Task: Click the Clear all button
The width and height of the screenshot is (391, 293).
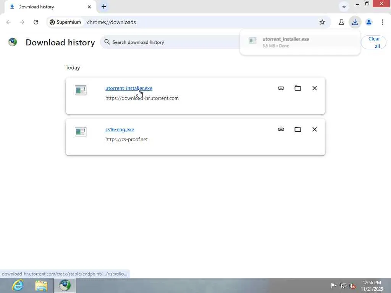Action: pos(374,42)
